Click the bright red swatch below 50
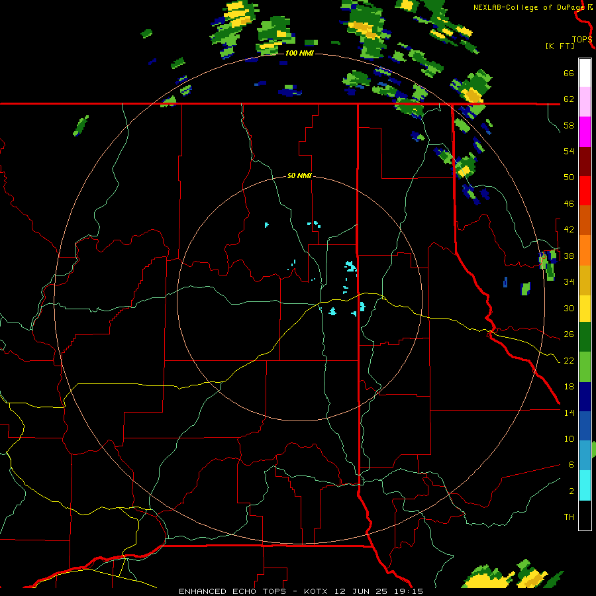596x596 pixels. point(585,191)
